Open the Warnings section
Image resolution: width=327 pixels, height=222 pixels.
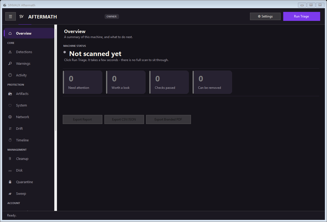click(x=29, y=63)
